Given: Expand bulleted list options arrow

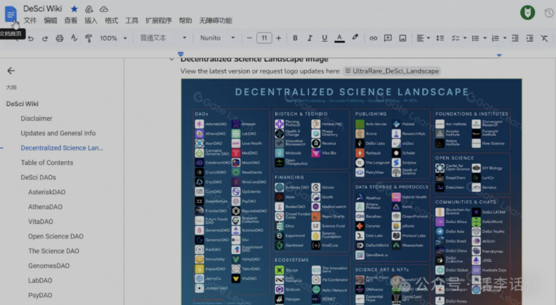Looking at the screenshot, I should click(x=485, y=38).
